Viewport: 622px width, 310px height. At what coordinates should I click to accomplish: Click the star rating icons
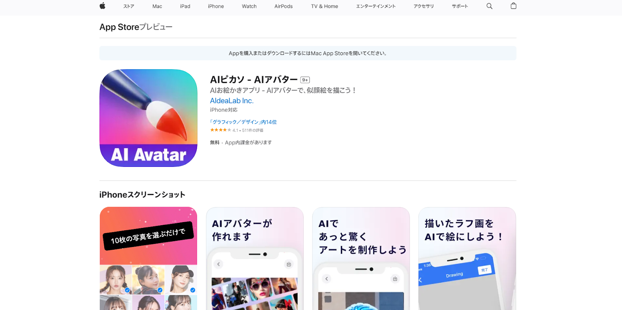click(220, 130)
